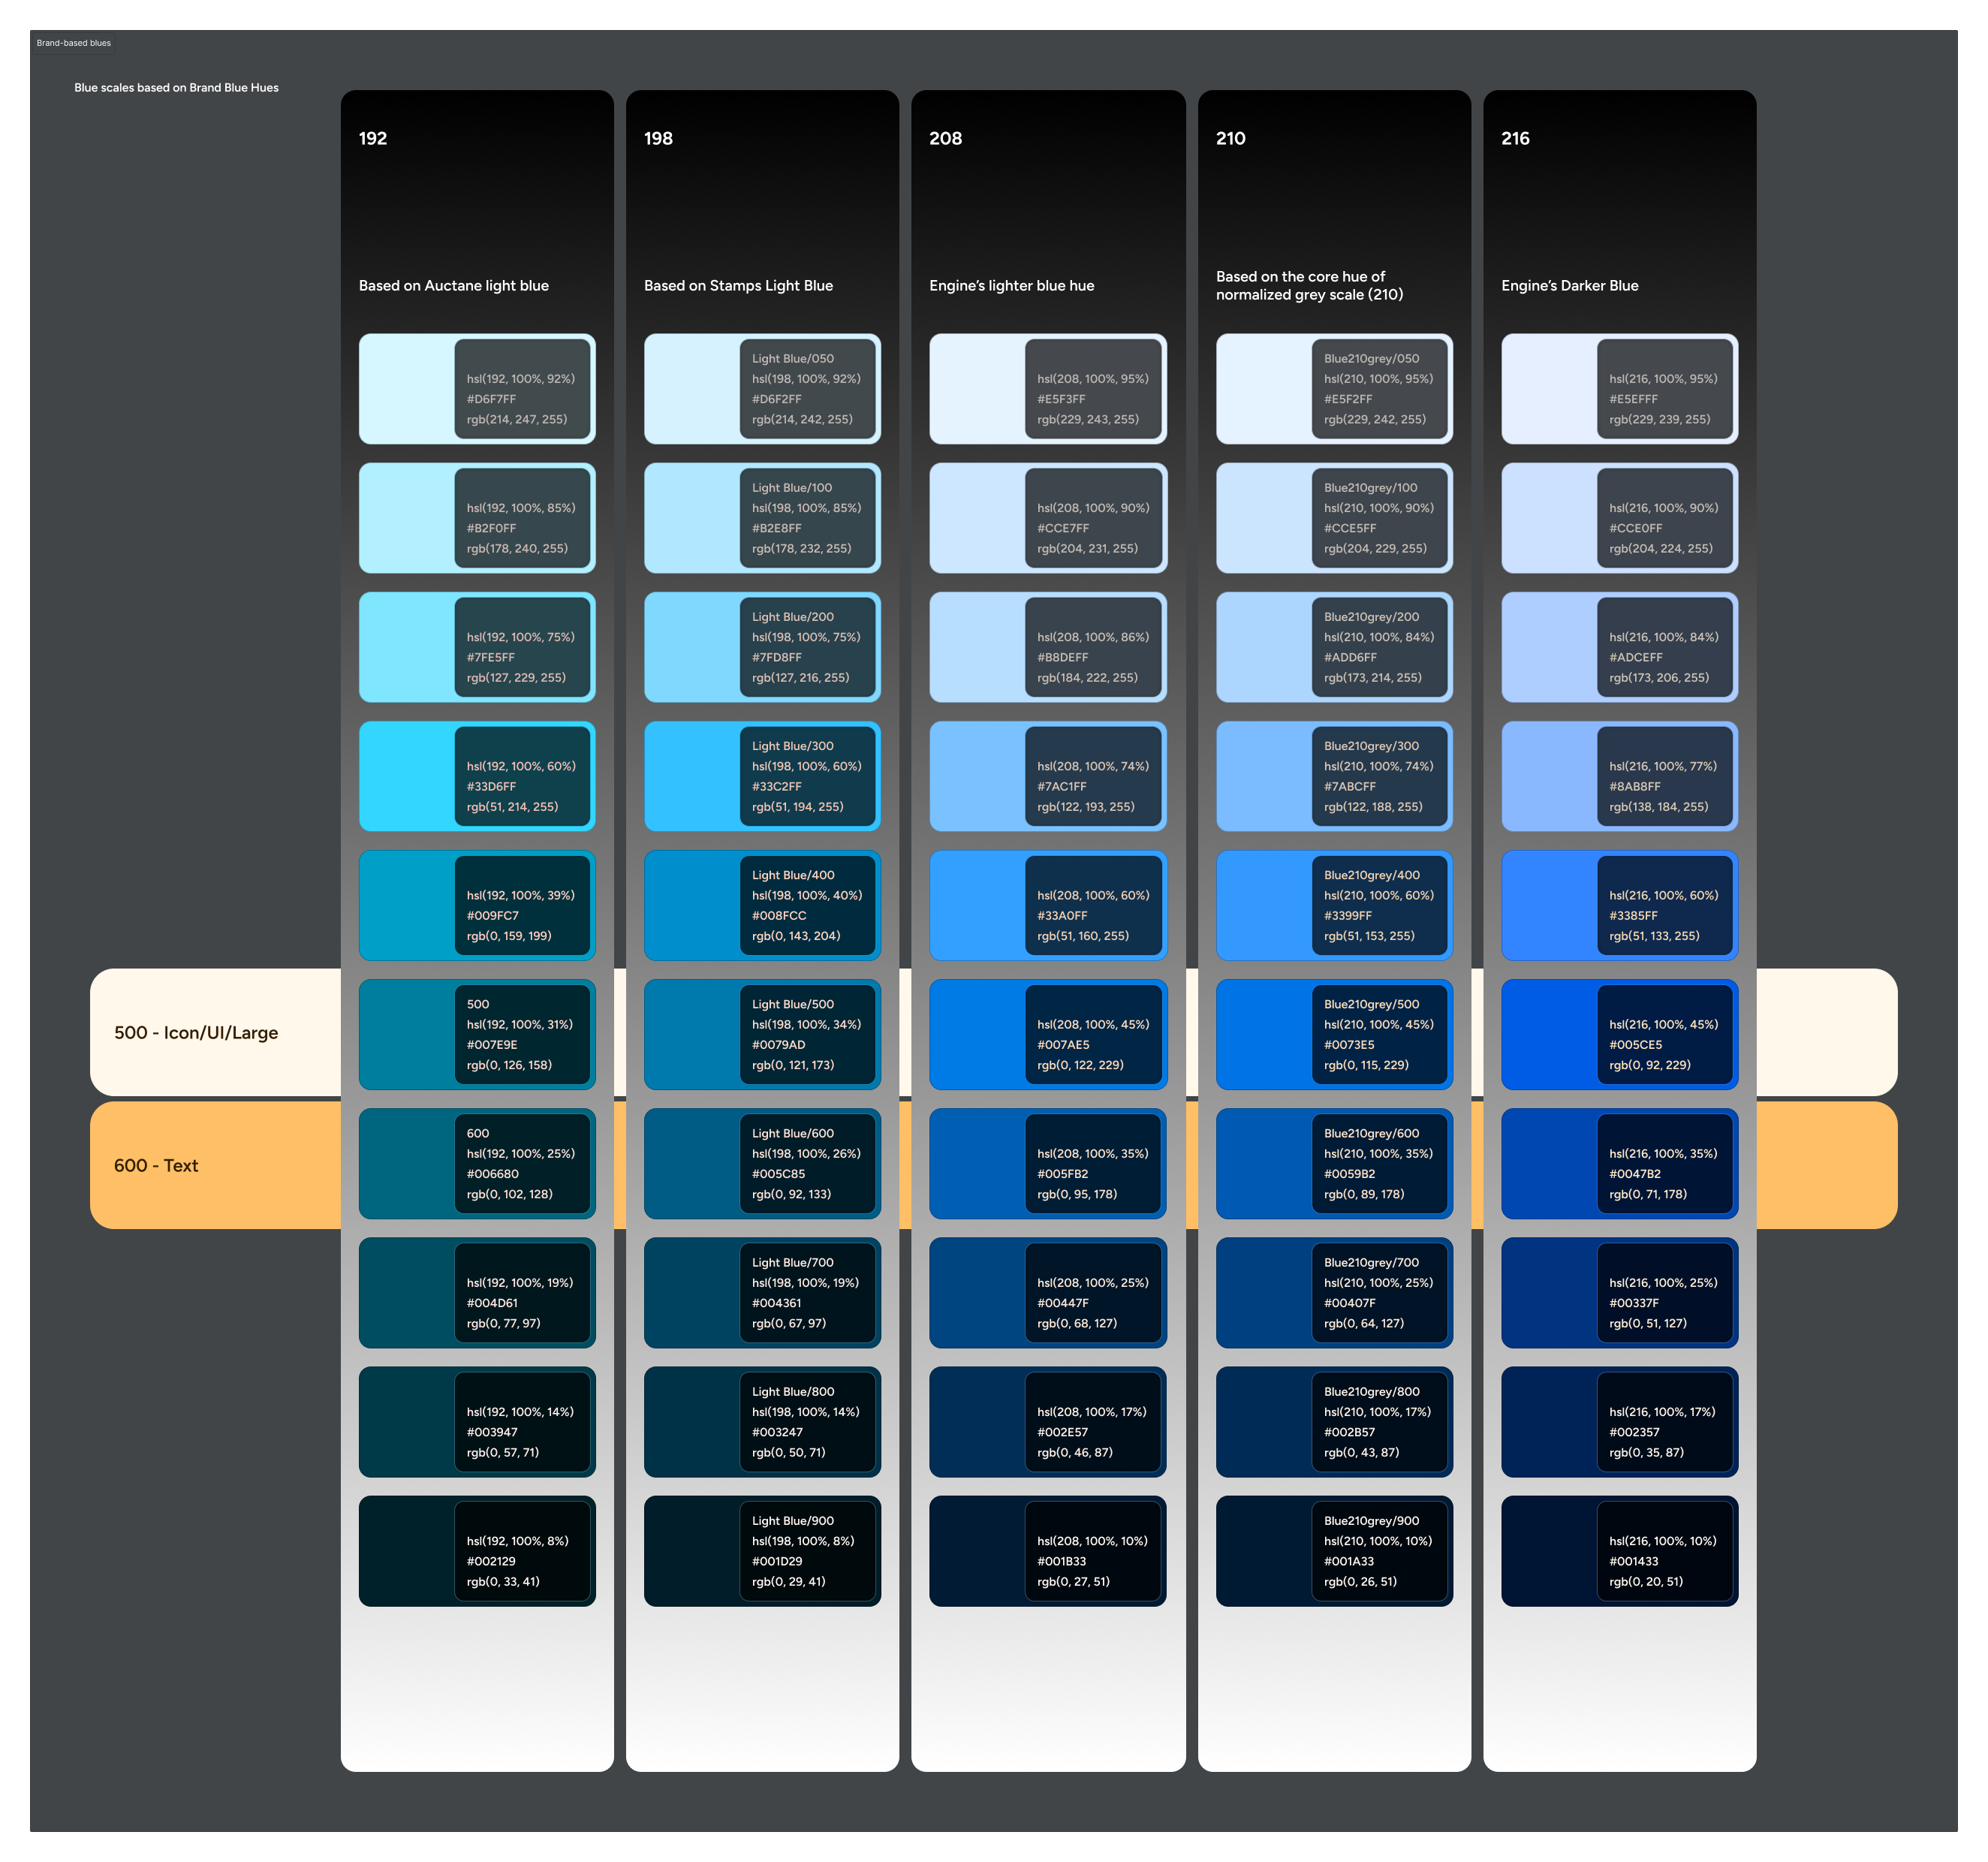Click the Light Blue/500 #0079AD swatch

761,1034
